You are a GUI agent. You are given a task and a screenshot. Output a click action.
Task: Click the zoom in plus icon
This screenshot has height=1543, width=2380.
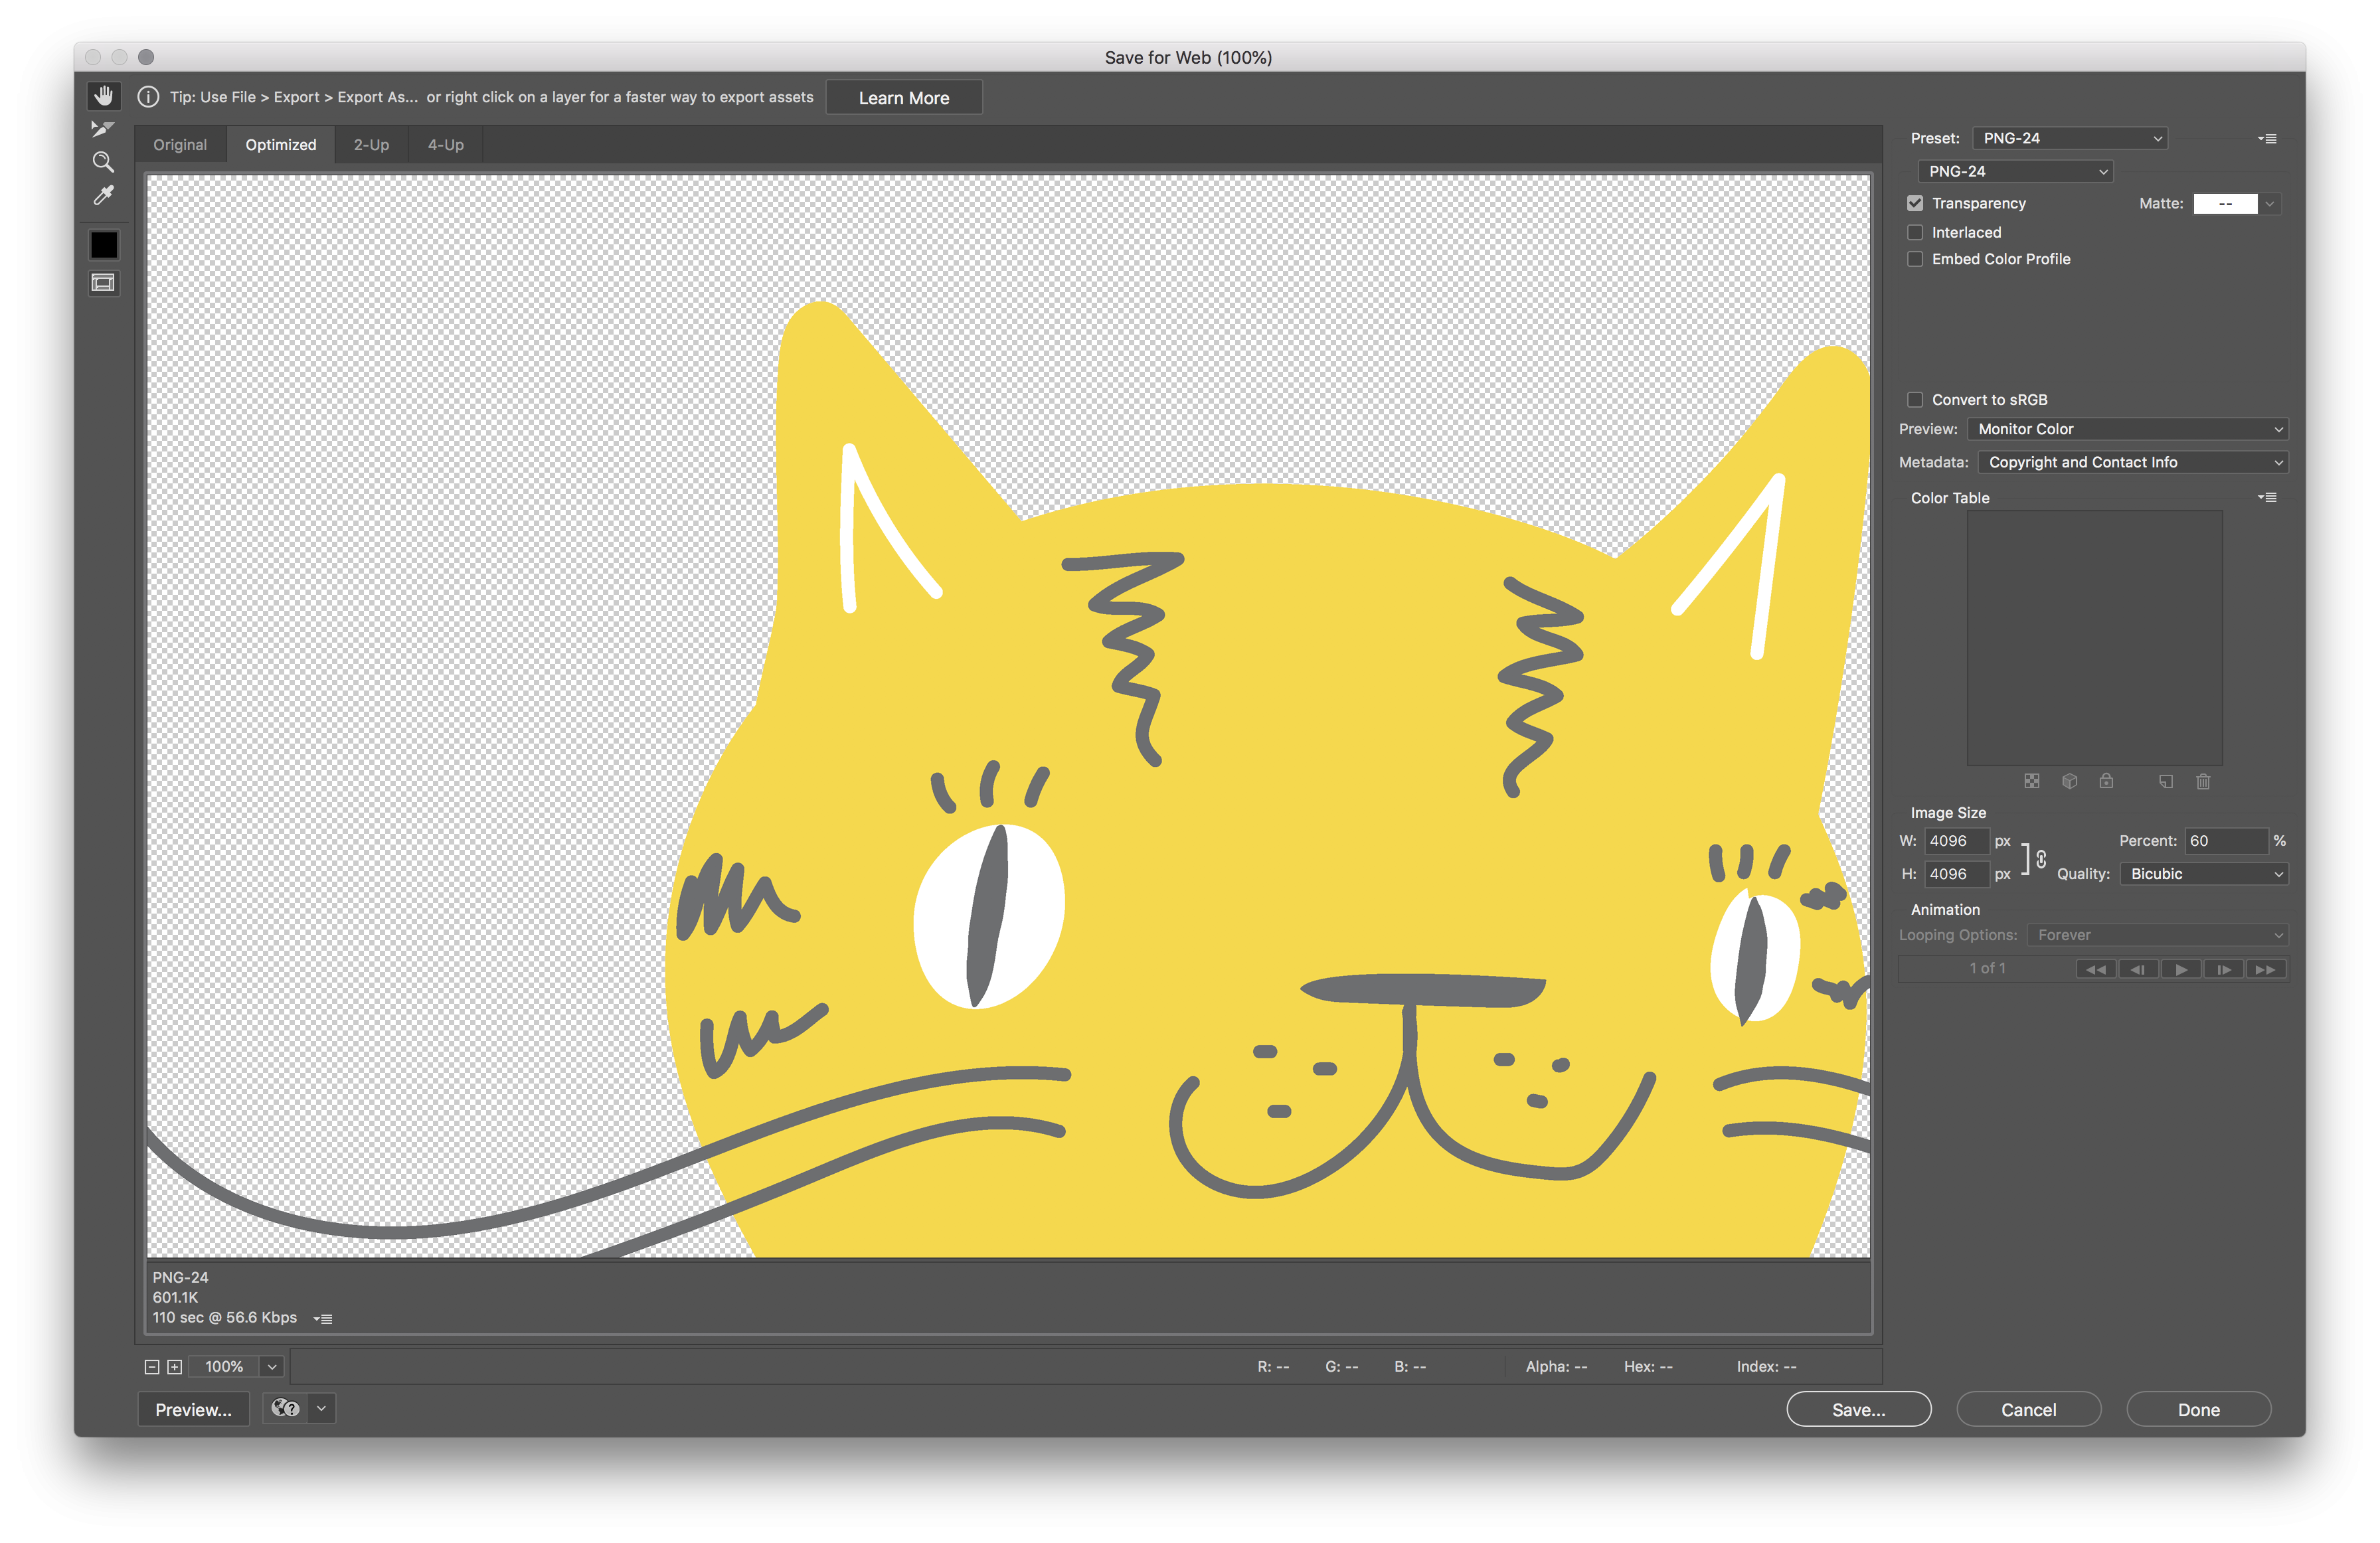click(x=174, y=1367)
